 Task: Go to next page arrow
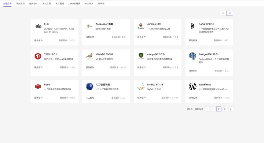(231, 109)
